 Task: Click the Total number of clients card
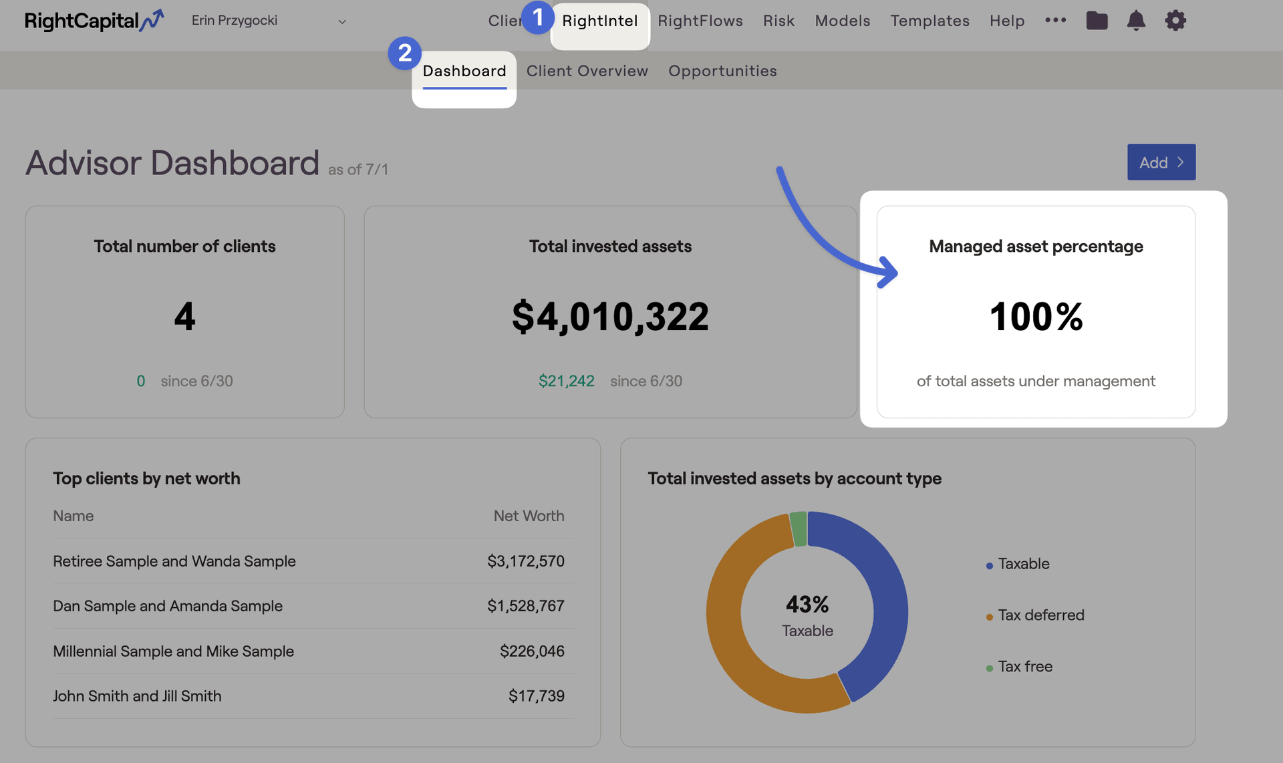[x=185, y=312]
